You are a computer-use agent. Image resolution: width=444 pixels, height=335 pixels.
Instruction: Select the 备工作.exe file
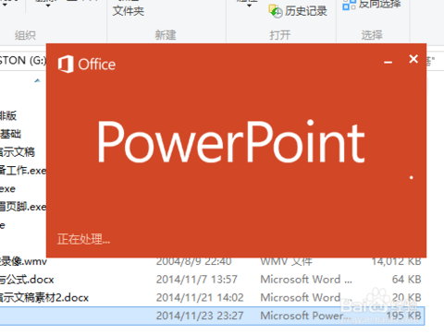point(23,170)
